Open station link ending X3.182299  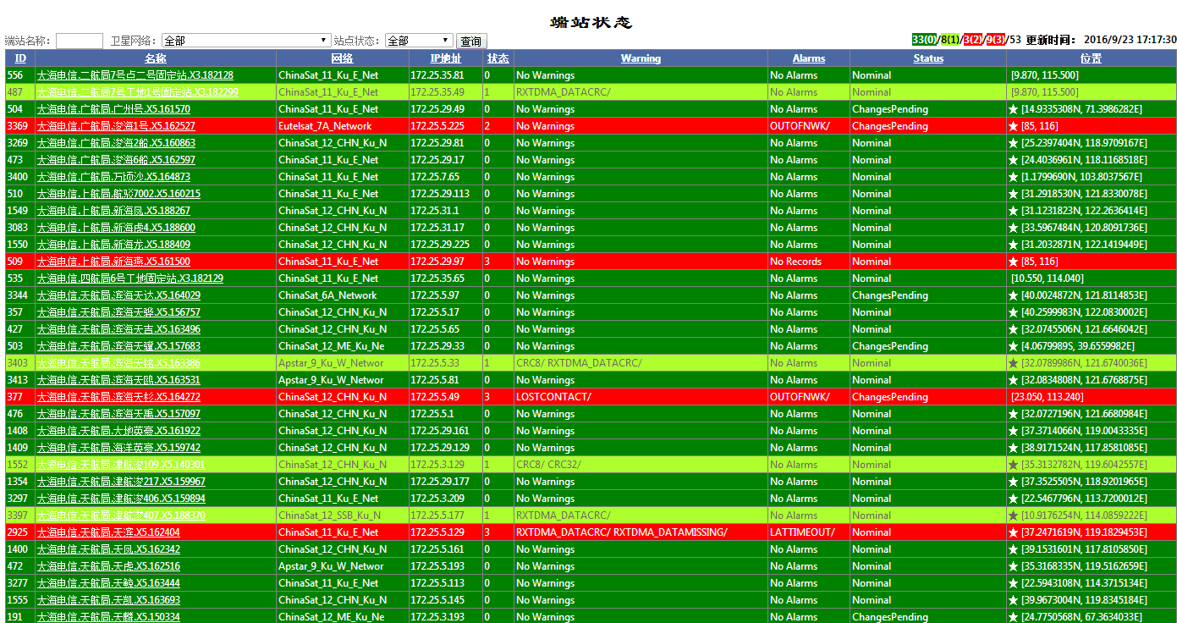pos(138,92)
